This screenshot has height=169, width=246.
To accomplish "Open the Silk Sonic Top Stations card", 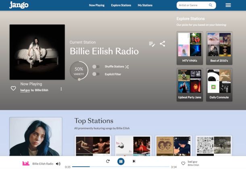I will pos(173,146).
